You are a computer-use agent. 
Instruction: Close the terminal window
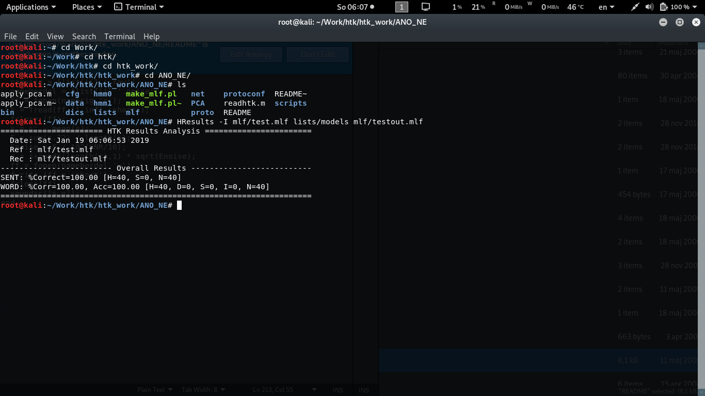tap(696, 22)
